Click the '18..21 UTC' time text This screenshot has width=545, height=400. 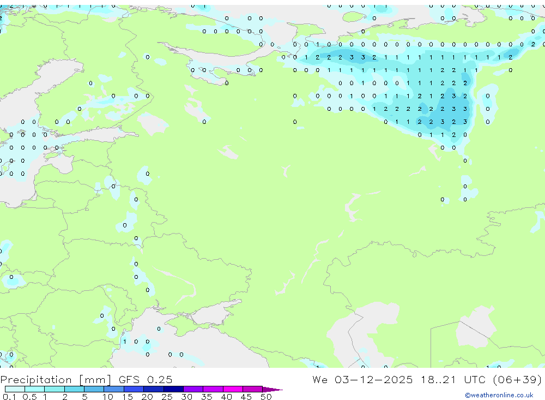point(453,379)
